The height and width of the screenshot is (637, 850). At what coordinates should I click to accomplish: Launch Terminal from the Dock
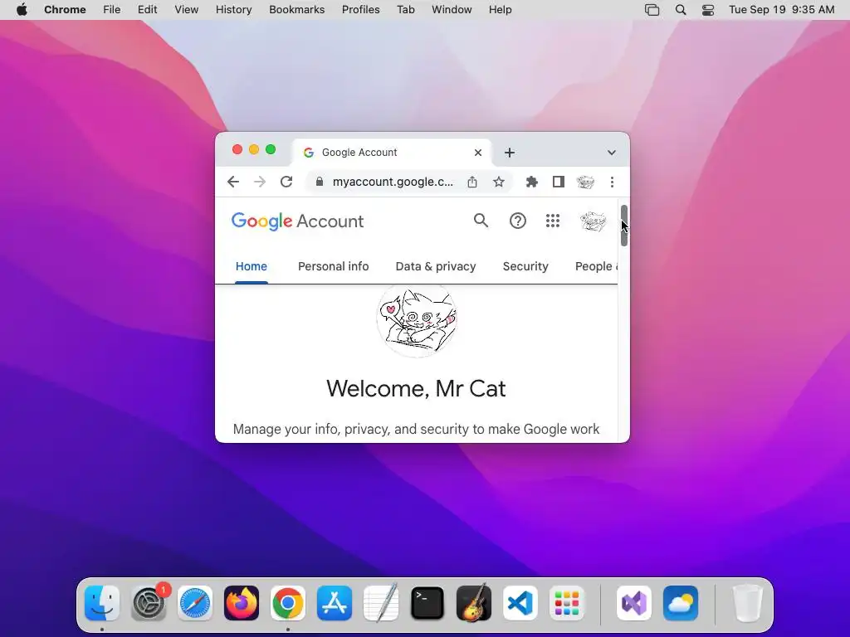(427, 603)
